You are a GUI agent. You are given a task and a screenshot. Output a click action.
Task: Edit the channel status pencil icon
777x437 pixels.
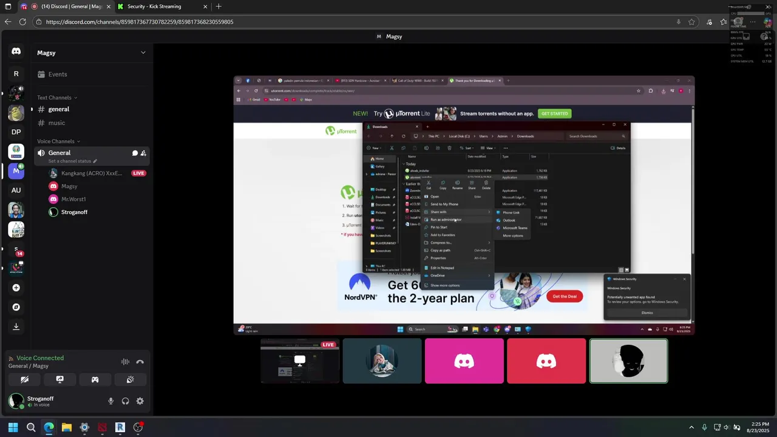point(95,161)
